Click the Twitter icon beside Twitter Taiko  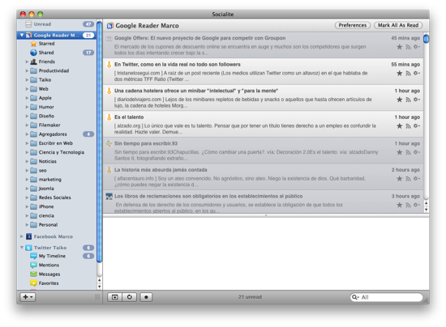[x=28, y=248]
